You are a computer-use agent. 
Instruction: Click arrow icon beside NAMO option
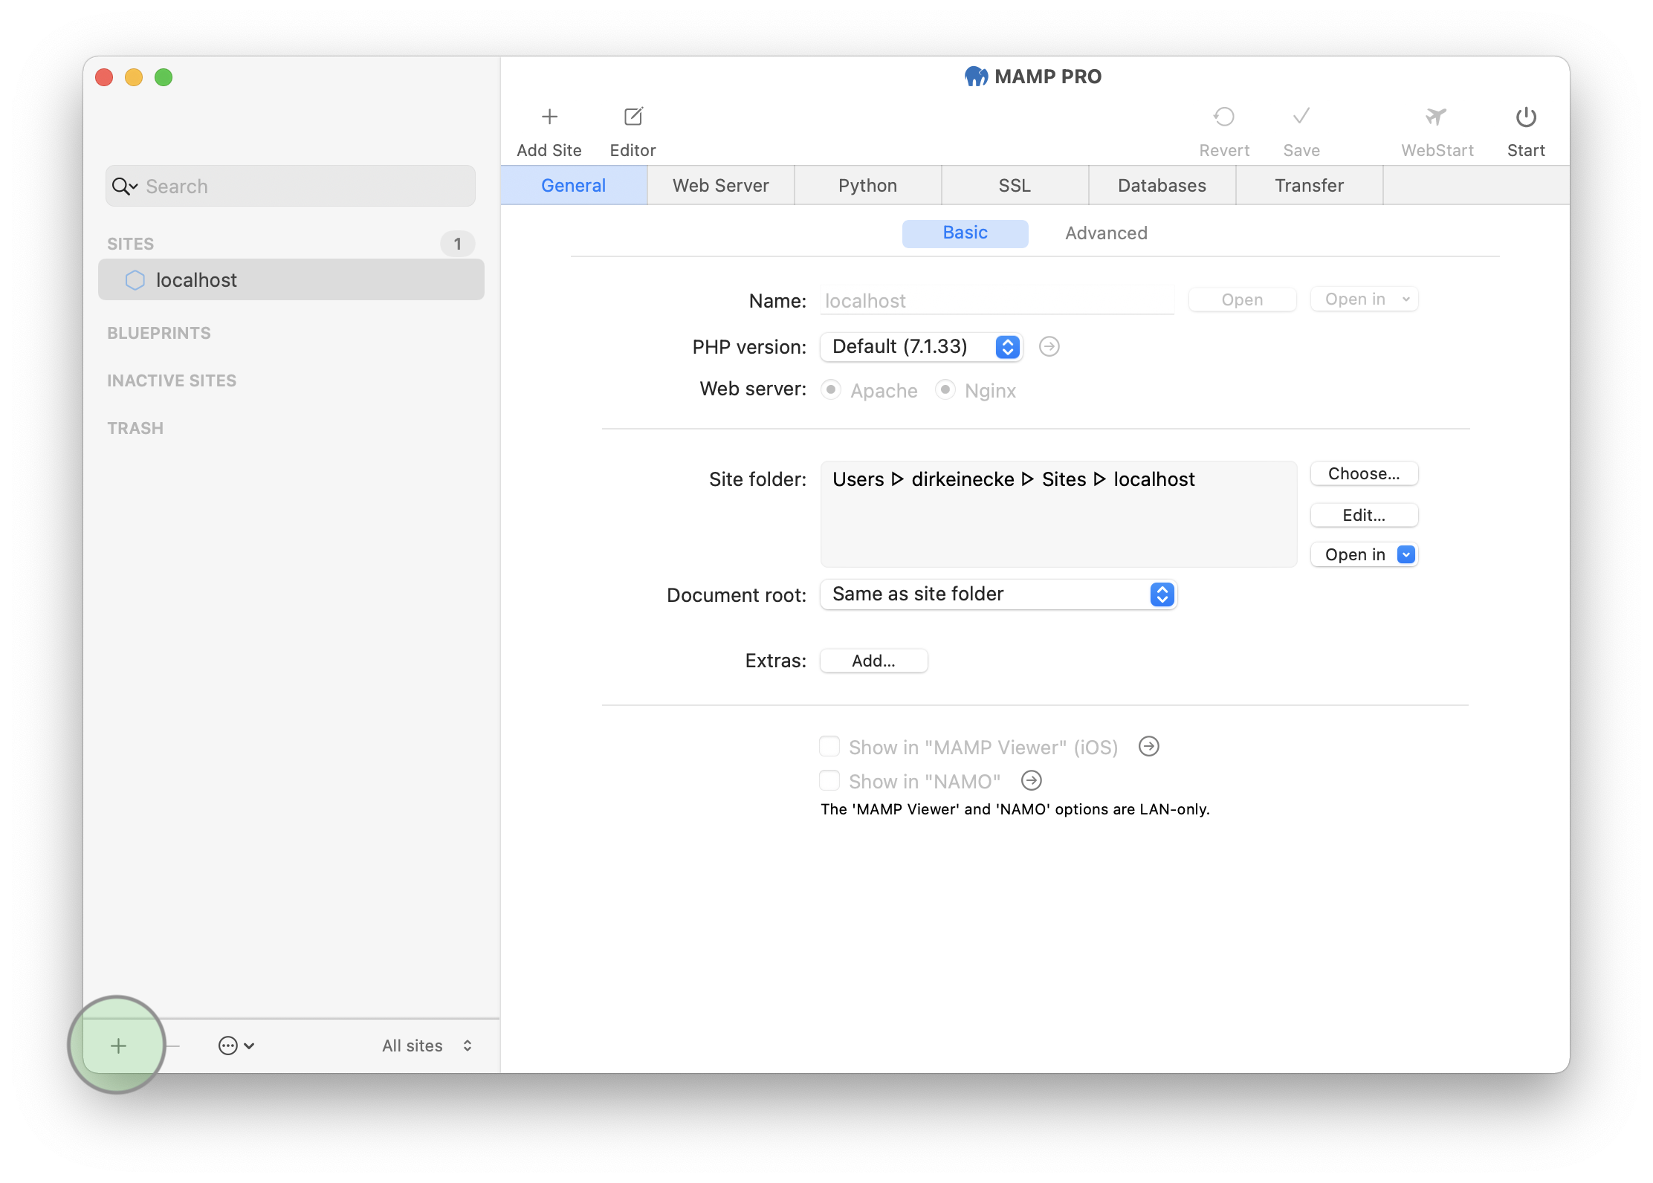(x=1031, y=780)
